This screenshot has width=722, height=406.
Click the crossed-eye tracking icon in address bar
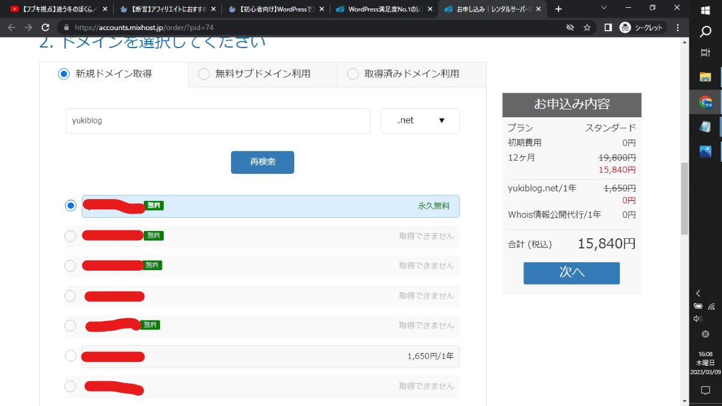point(570,28)
